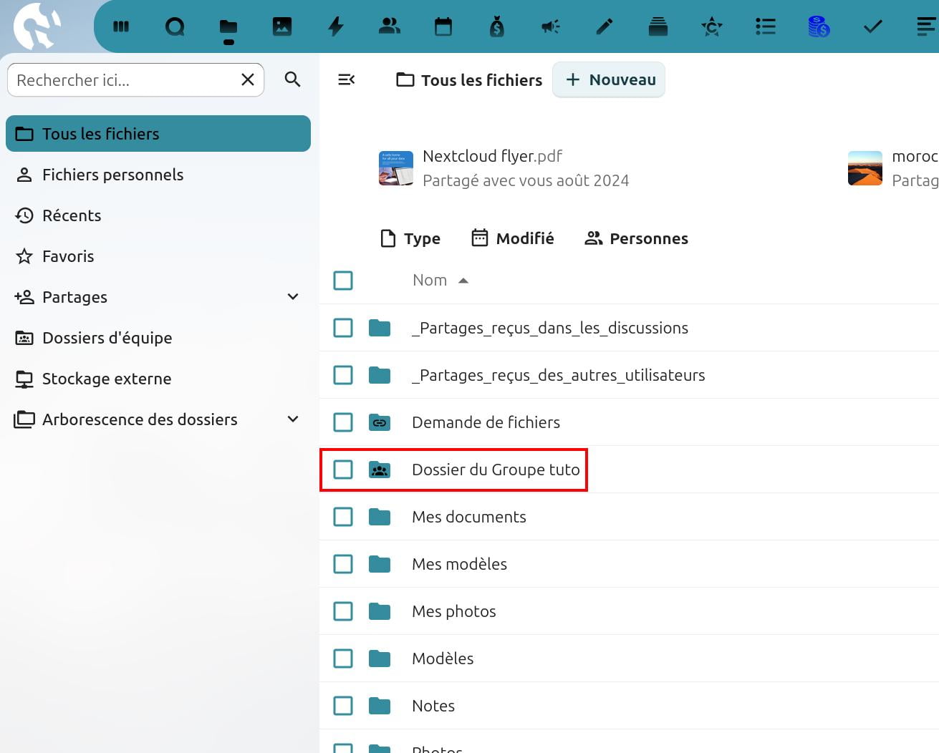Open the blue coins app icon
Viewport: 939px width, 753px height.
click(819, 26)
